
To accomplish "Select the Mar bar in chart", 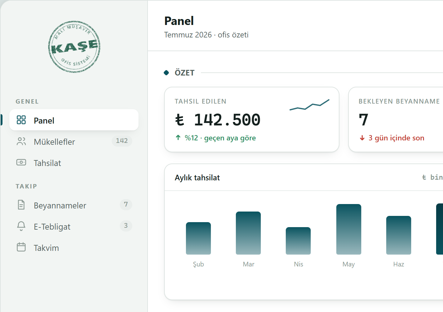I will [248, 233].
